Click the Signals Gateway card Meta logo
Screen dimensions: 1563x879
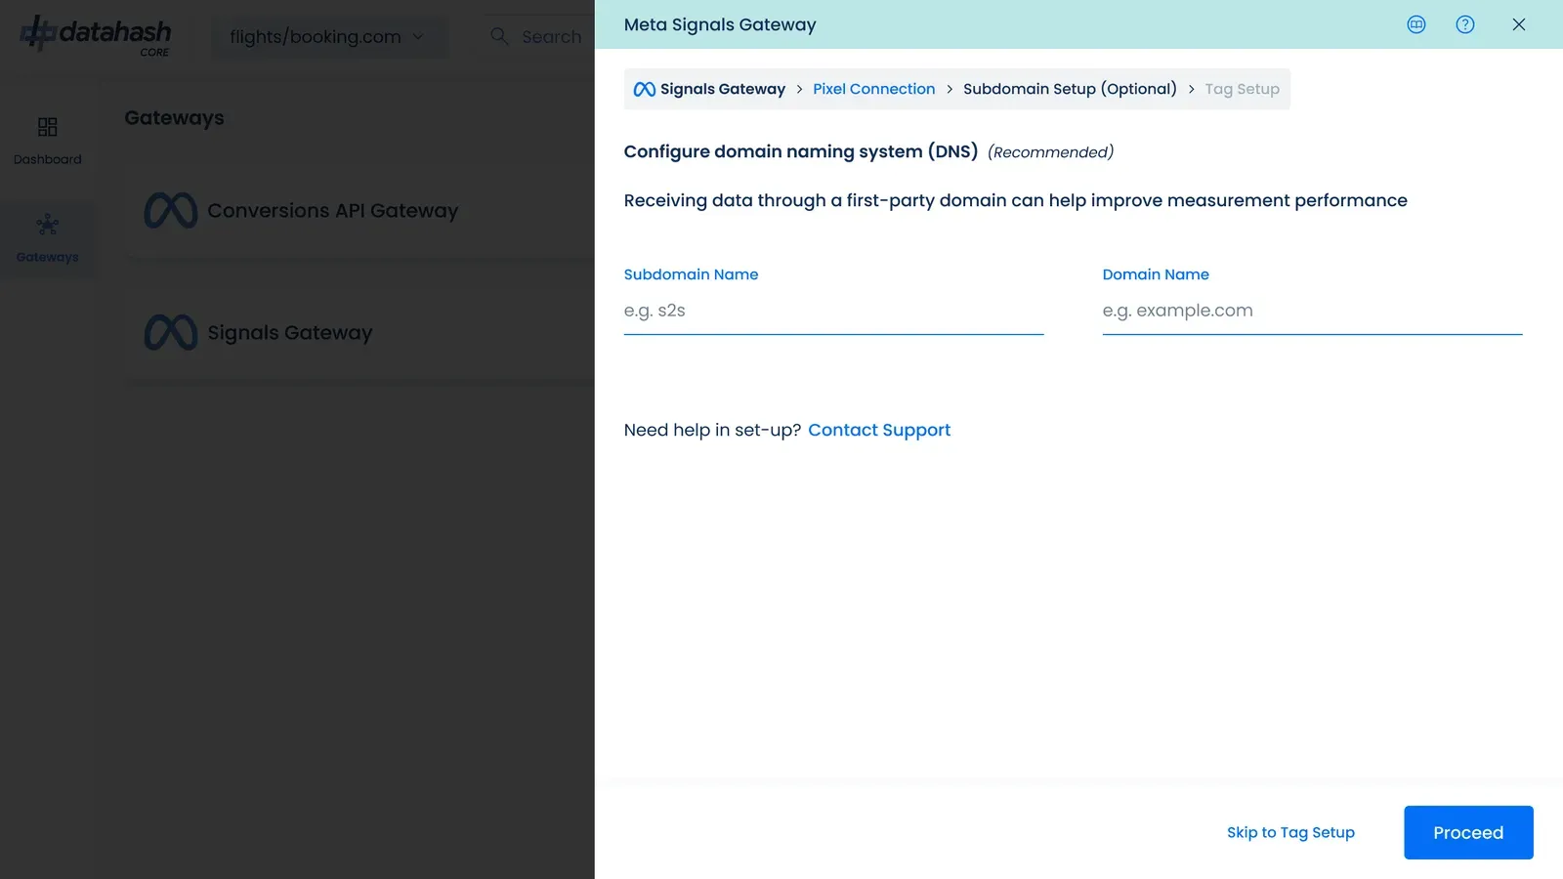coord(171,333)
